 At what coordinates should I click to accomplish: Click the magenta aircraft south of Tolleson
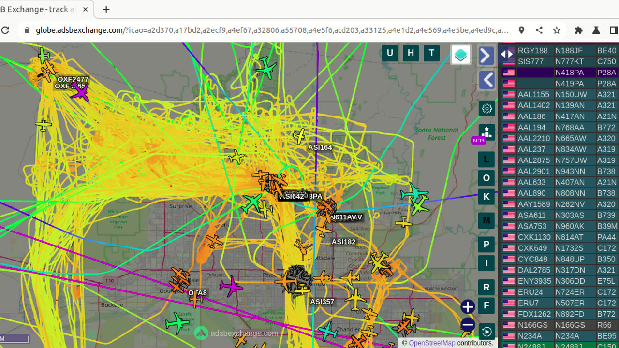coord(231,287)
